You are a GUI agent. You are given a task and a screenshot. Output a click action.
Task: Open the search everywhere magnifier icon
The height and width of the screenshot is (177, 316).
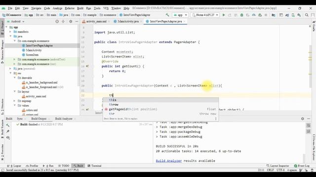307,15
